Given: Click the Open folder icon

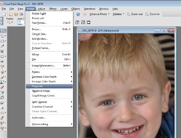Looking at the screenshot, I should tap(11, 14).
